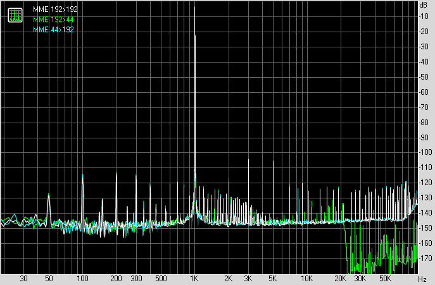The width and height of the screenshot is (435, 285).
Task: Click the "-60" dB scale label
Action: click(x=424, y=92)
